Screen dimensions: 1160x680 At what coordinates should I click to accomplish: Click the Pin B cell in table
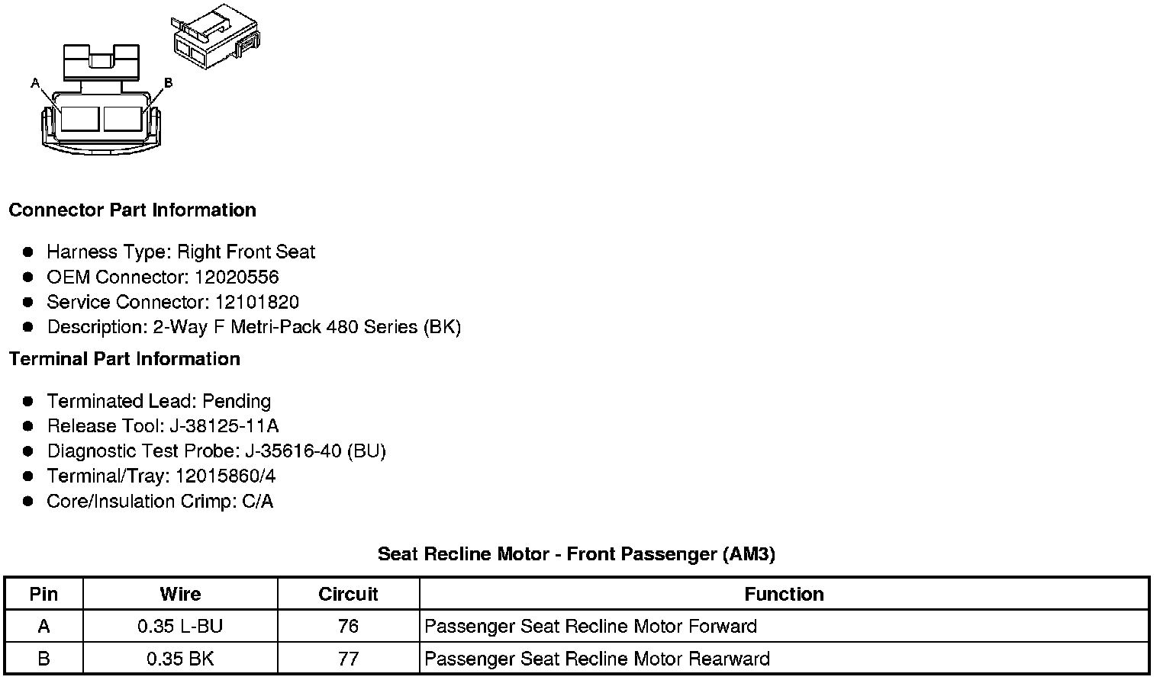pos(43,659)
